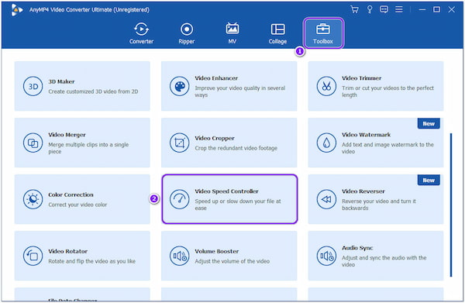This screenshot has height=303, width=465.
Task: Click the Video Cropper icon
Action: click(180, 143)
